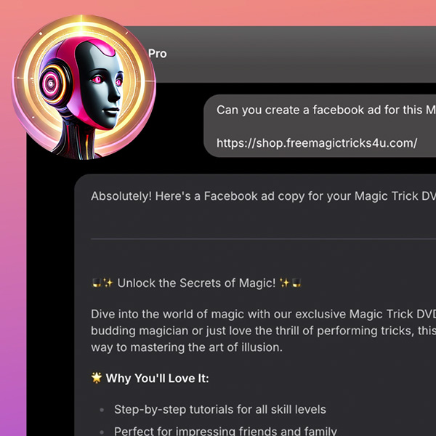Click the 'Absolutely! Here's a Facebook ad copy' line

(x=263, y=196)
